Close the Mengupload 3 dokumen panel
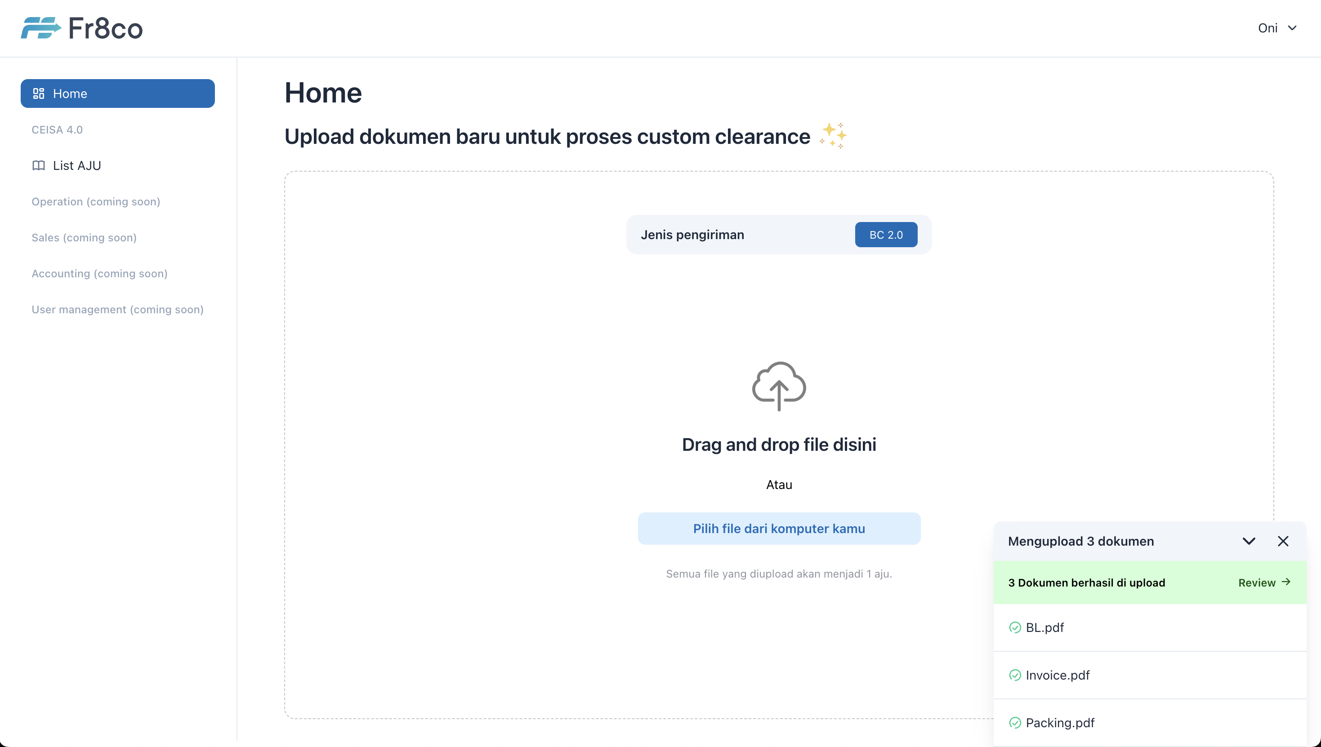The height and width of the screenshot is (747, 1321). 1282,541
